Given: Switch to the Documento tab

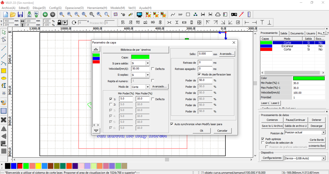Looking at the screenshot, I should coord(297,33).
